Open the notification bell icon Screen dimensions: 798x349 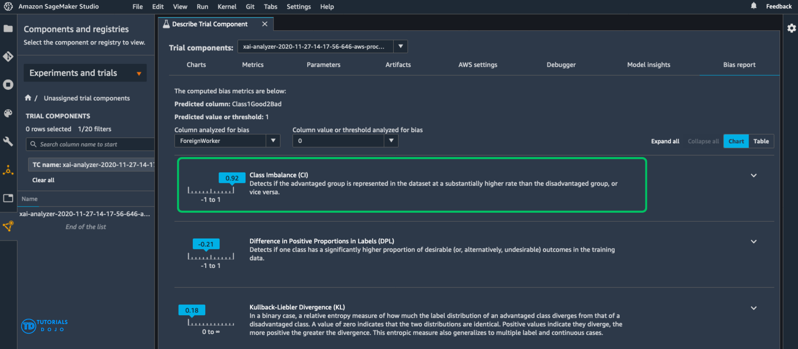(x=754, y=6)
